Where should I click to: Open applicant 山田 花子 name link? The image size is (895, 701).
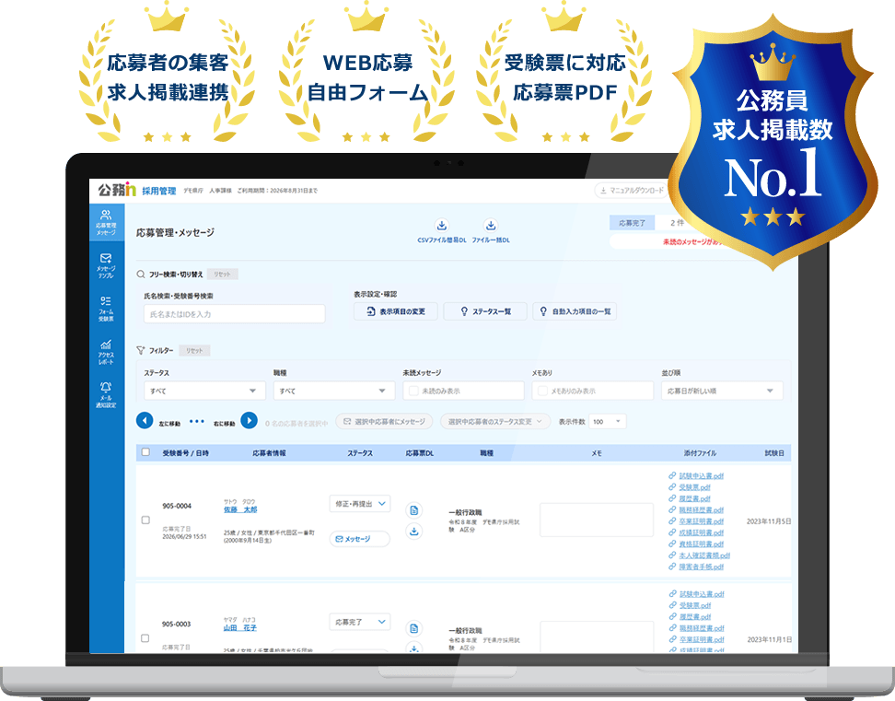point(239,628)
